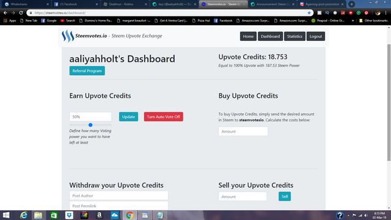Open the Statistics nav button
The image size is (391, 220).
[294, 37]
